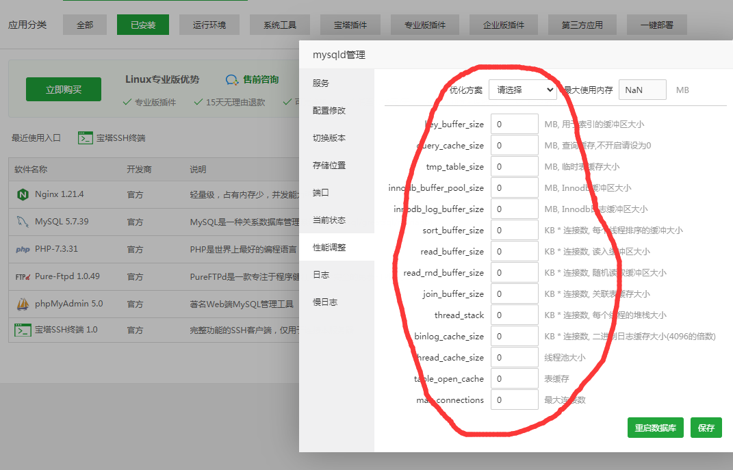Click the 宝塔SSH终端 1.0 software name
The height and width of the screenshot is (470, 733).
pyautogui.click(x=66, y=330)
